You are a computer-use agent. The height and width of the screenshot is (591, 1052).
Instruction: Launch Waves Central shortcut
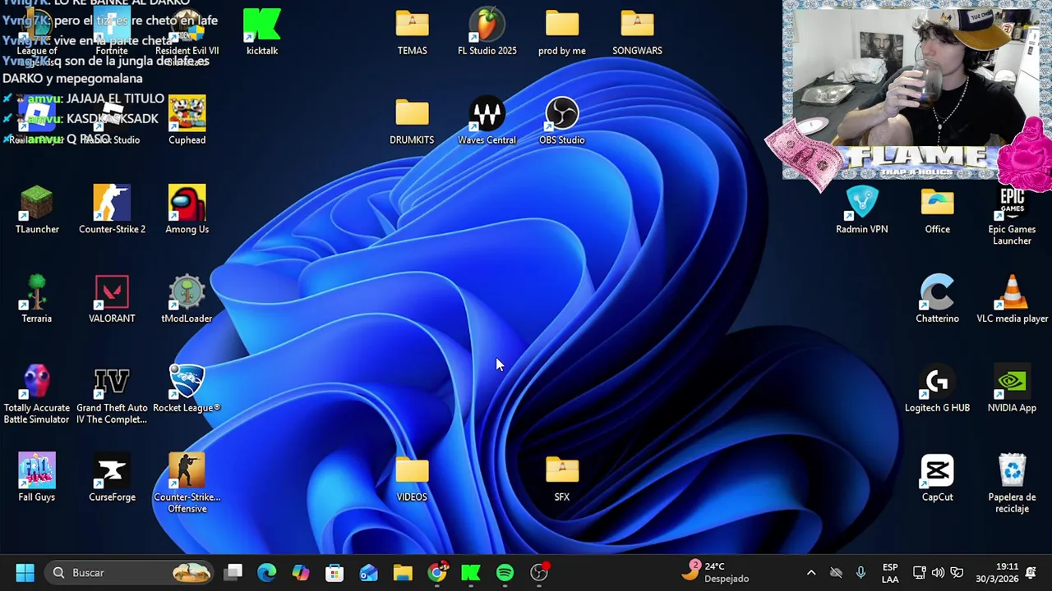point(487,121)
